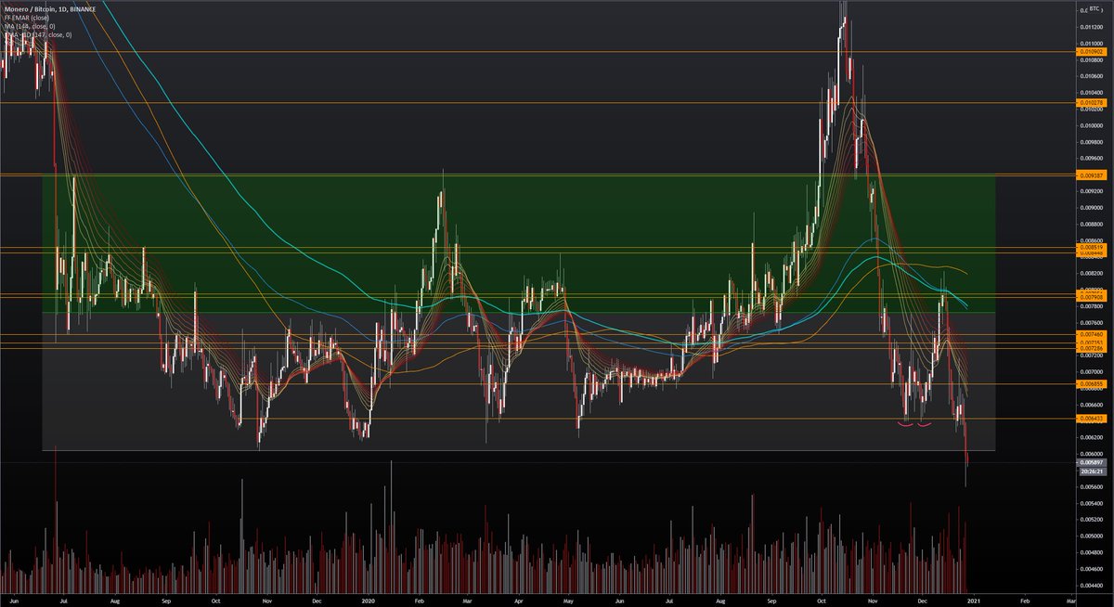Image resolution: width=1114 pixels, height=607 pixels.
Task: Click the 0.009387 horizontal line price label
Action: coord(1092,174)
